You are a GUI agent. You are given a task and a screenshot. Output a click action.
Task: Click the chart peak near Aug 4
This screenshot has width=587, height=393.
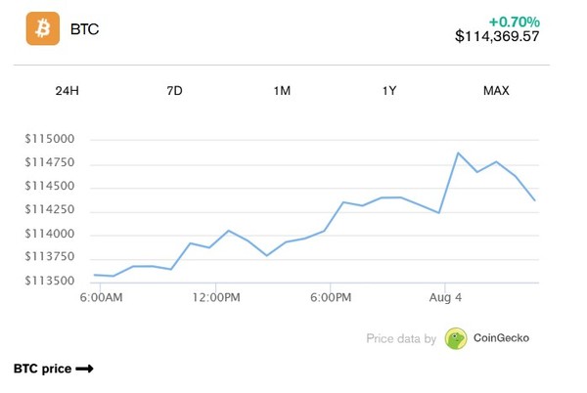point(458,153)
